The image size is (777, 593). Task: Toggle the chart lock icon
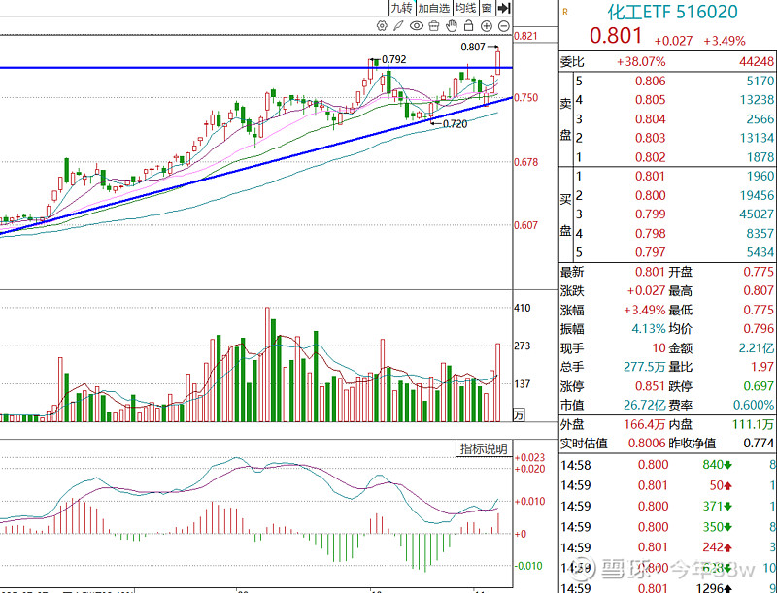(469, 25)
